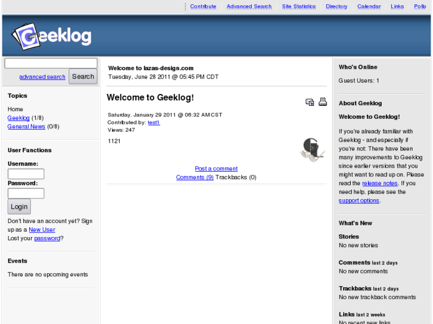Open Site Statistics in top menu
Screen dimensions: 433x324
[299, 7]
